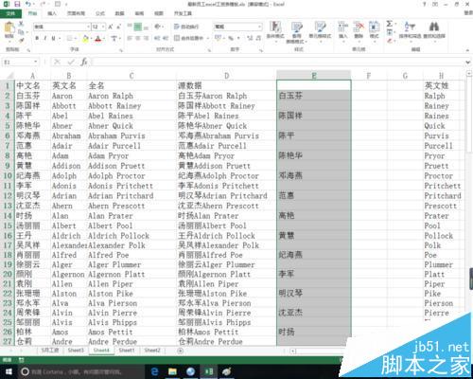Screen dimensions: 473x379
Task: Switch to the Sheet1 worksheet tab
Action: pos(127,351)
